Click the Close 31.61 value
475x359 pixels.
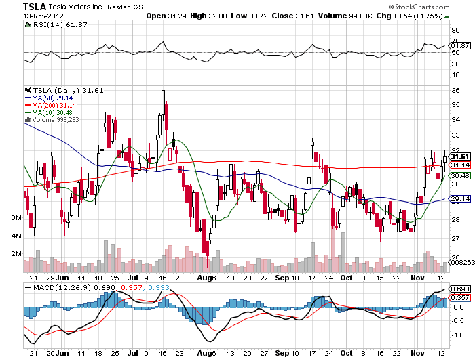[x=292, y=16]
